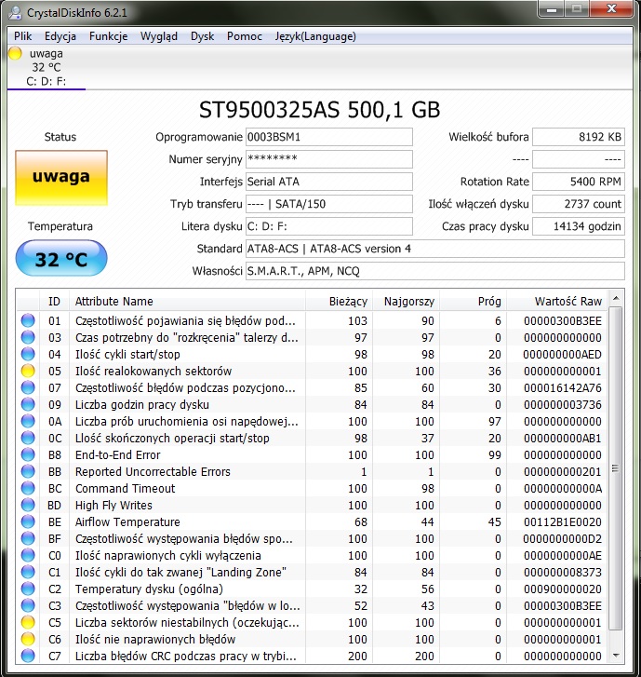This screenshot has width=641, height=677.
Task: Click the blue status icon for attribute 0C
Action: coord(28,438)
